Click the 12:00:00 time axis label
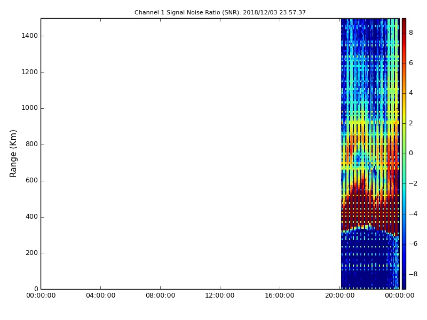Viewport: 427px width, 320px height. point(220,295)
